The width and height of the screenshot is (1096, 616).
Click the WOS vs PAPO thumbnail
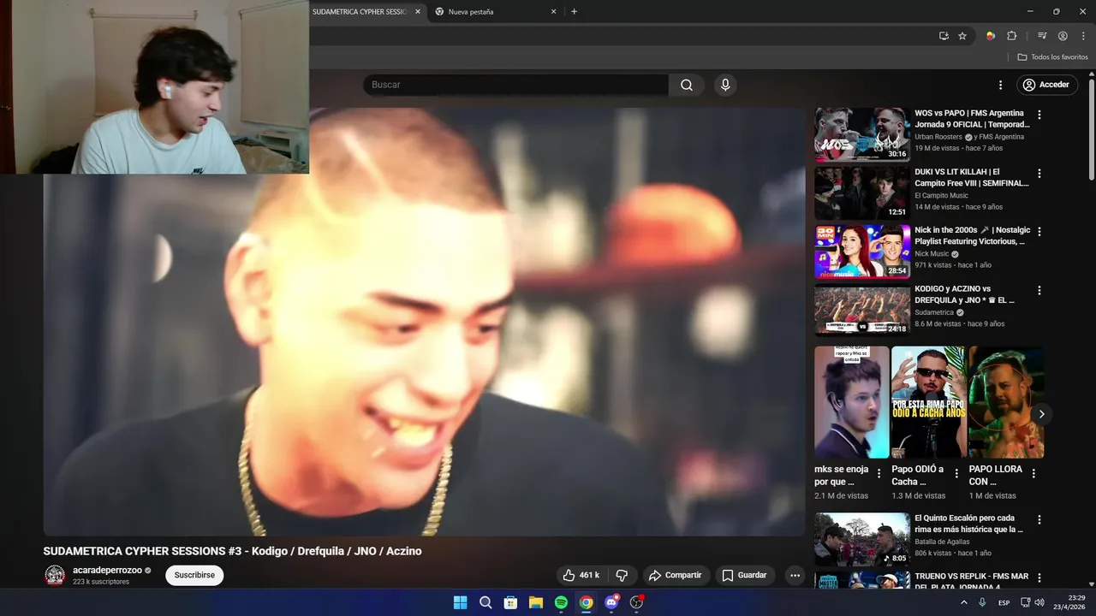[861, 134]
